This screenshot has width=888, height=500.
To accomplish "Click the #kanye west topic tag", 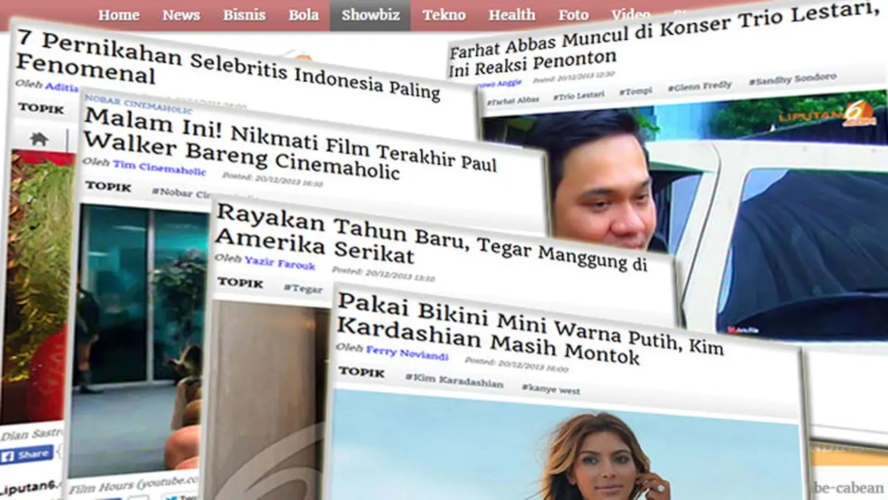I will (x=550, y=390).
